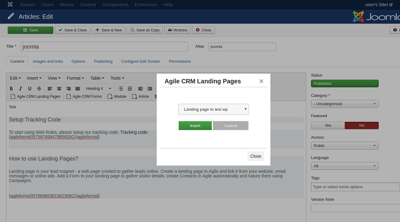
Task: Open the Versions button
Action: coord(178,30)
